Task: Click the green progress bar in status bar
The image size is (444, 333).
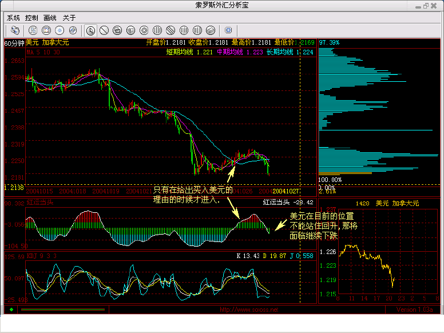Action: coord(63,310)
